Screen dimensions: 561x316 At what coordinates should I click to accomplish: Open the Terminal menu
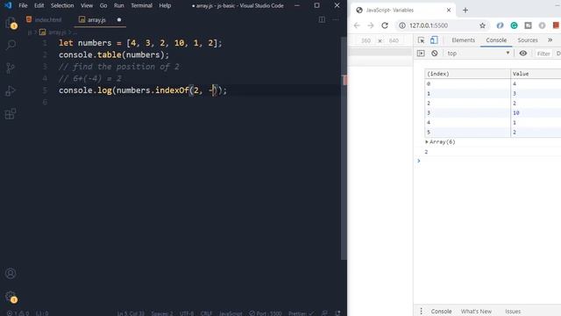(x=141, y=5)
